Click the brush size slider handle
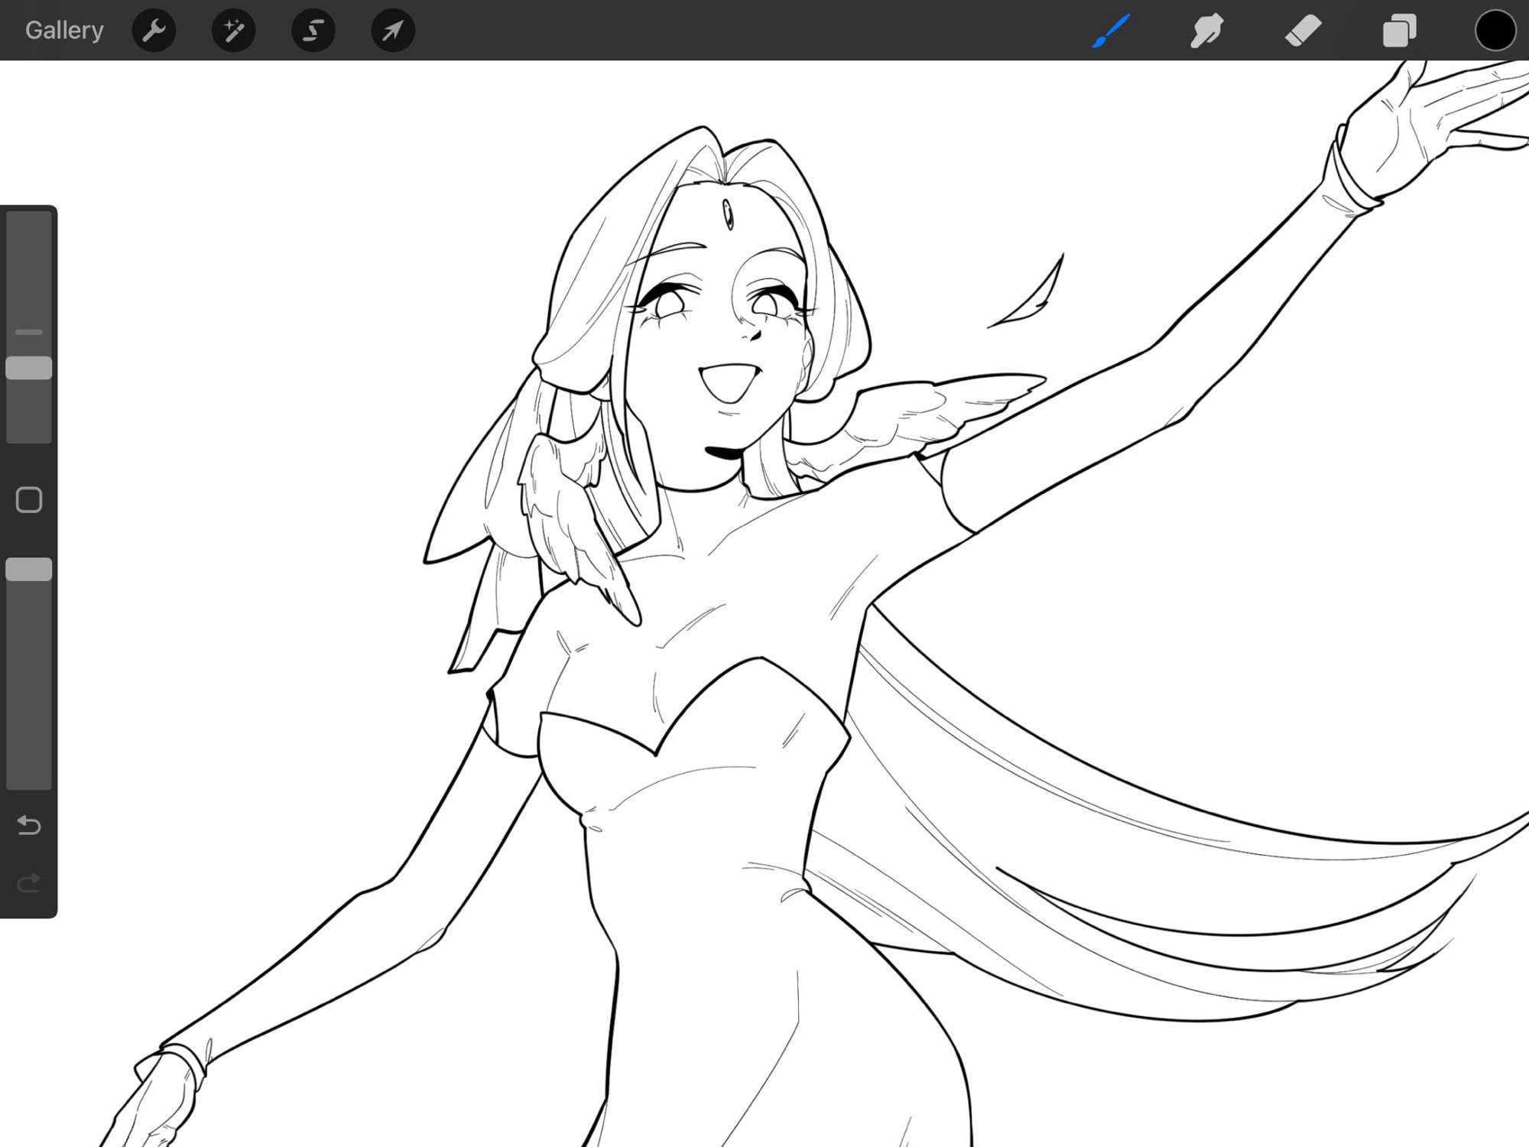The width and height of the screenshot is (1529, 1147). (29, 368)
